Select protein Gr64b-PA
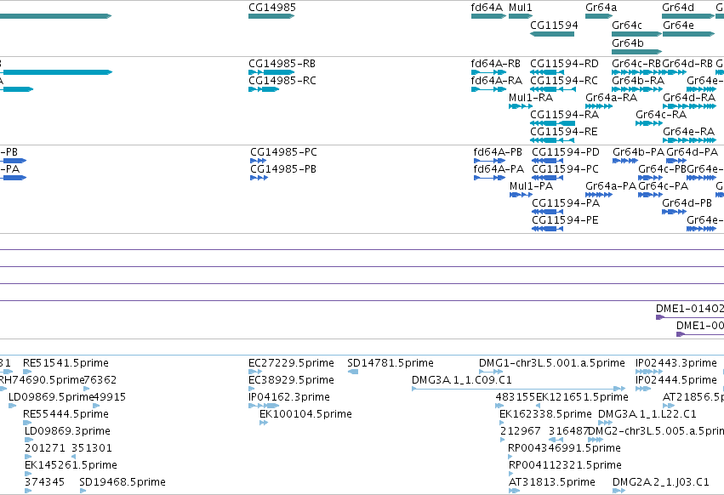Image resolution: width=724 pixels, height=495 pixels. point(625,161)
